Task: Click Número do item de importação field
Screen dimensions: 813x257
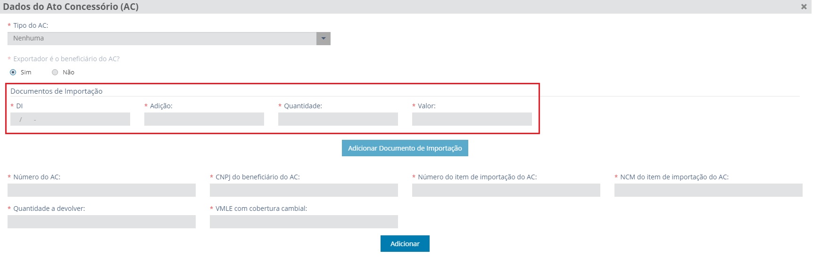Action: click(506, 190)
